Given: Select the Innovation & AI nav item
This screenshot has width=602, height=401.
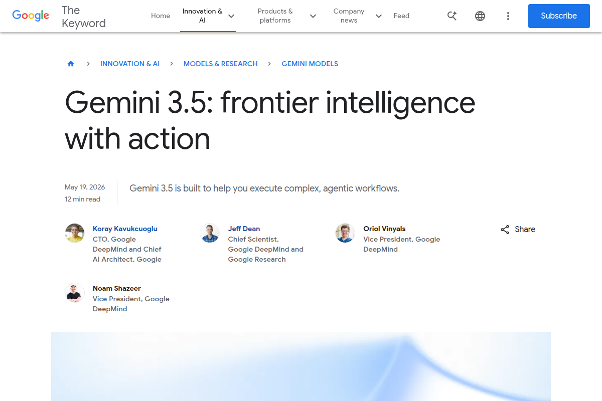Looking at the screenshot, I should click(x=202, y=16).
